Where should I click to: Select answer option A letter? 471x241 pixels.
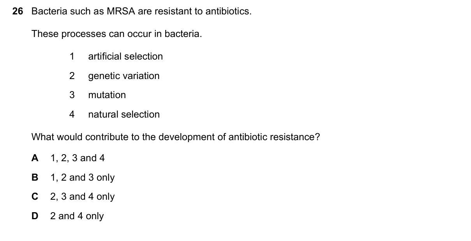point(35,158)
